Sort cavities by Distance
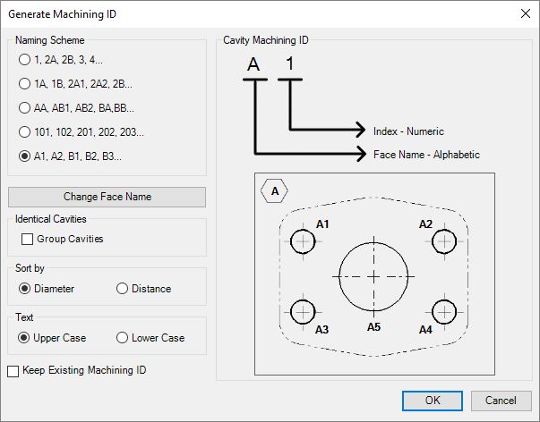 pyautogui.click(x=123, y=289)
